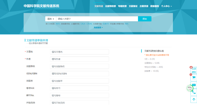
Task: Open the 题名 search field dropdown
Action: click(51, 19)
